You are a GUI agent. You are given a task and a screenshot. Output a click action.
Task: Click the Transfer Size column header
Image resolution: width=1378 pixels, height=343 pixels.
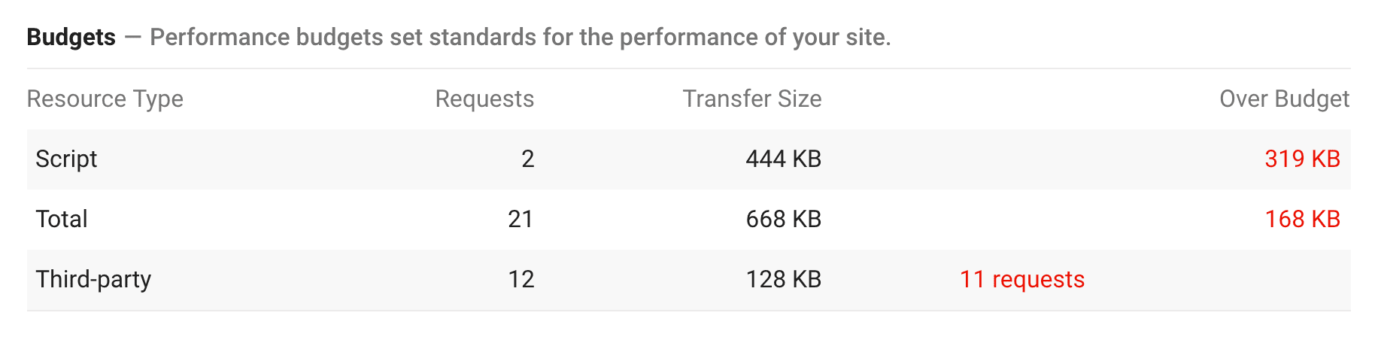pyautogui.click(x=751, y=99)
